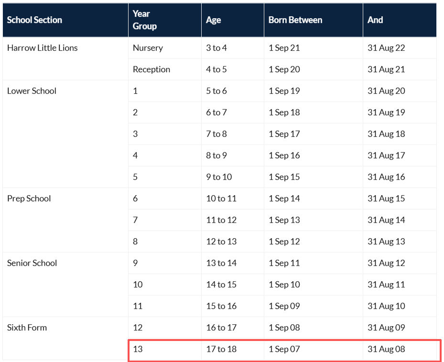Select the 1 Sep 07 date cell

pyautogui.click(x=284, y=349)
